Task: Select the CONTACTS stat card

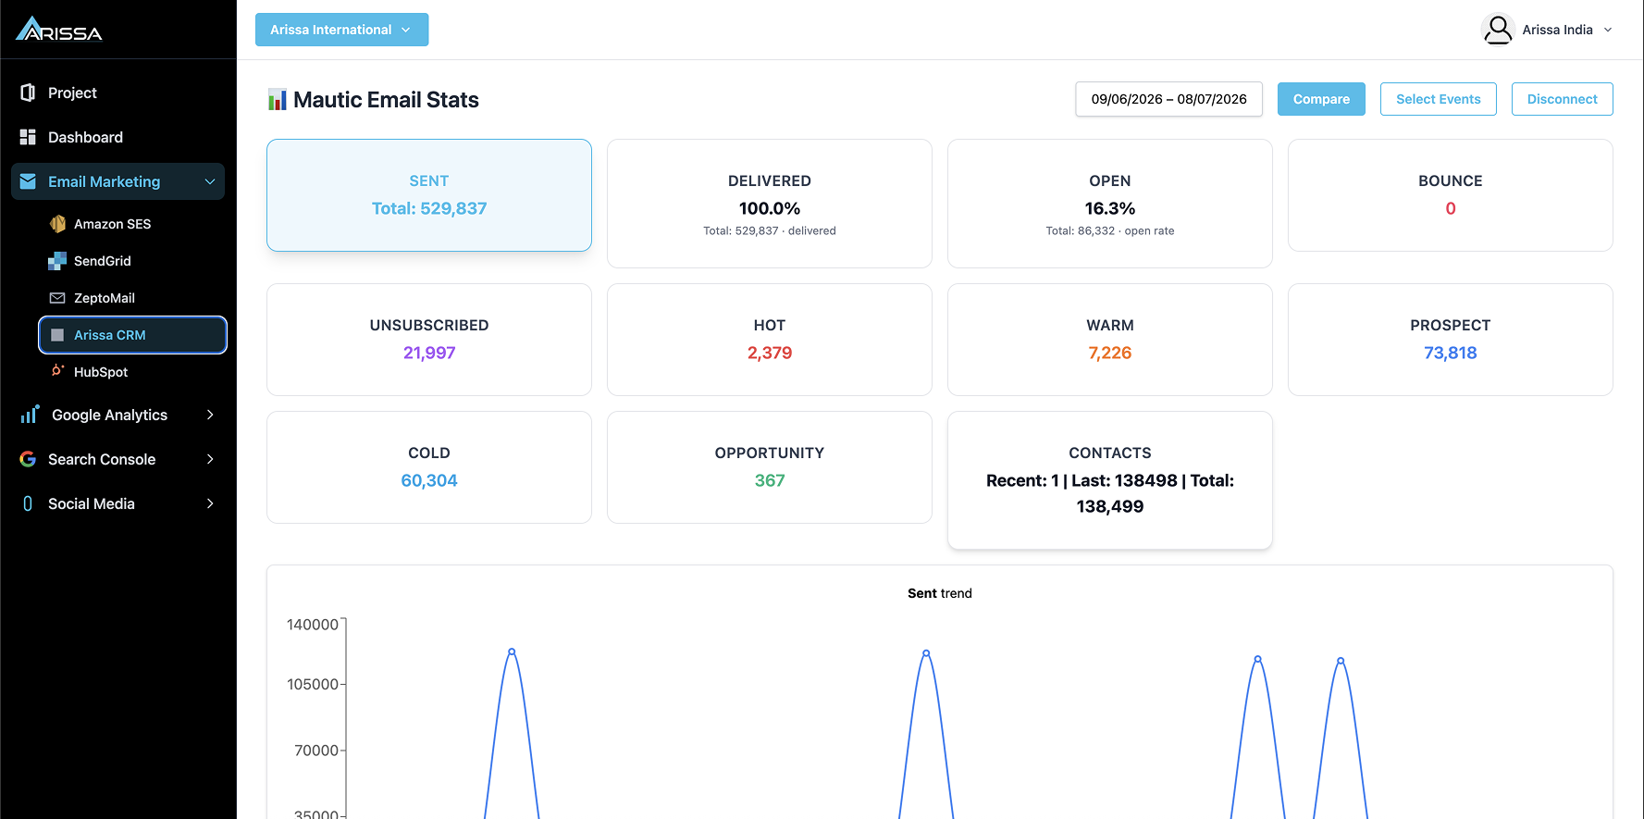Action: tap(1110, 480)
